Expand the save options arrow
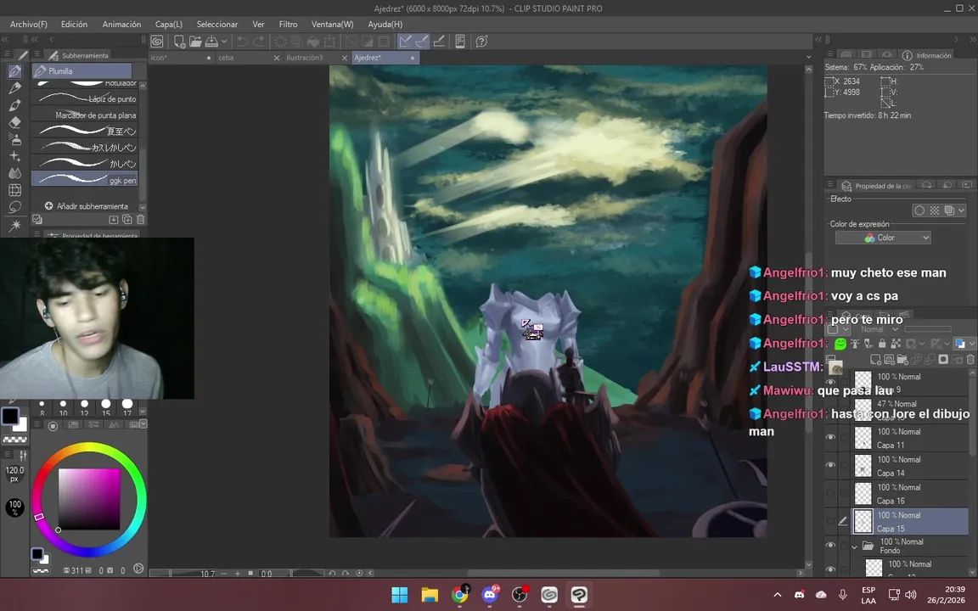This screenshot has width=978, height=611. [x=224, y=42]
